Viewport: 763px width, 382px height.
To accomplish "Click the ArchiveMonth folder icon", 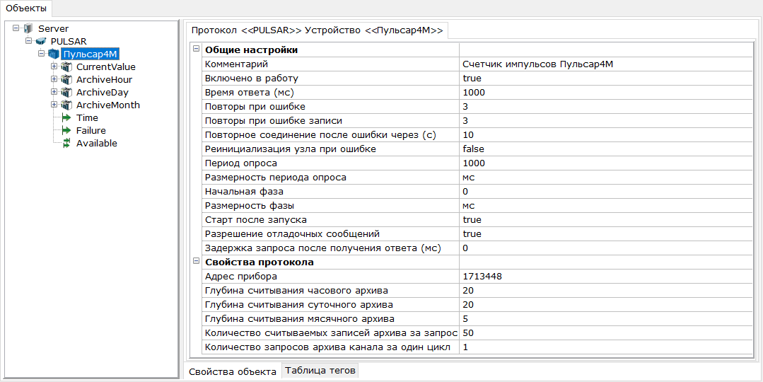I will [x=66, y=105].
